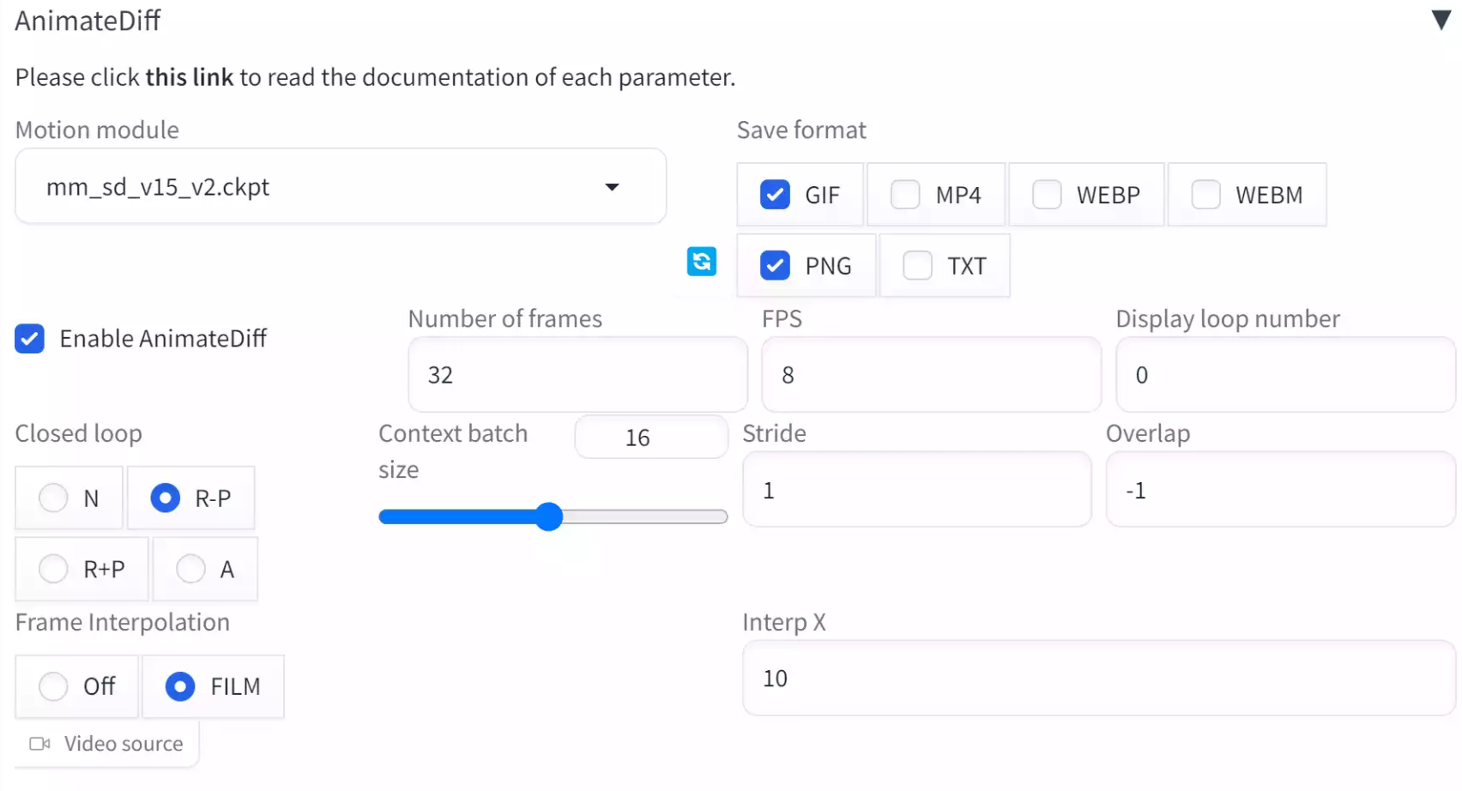Tick the WEBM save format checkbox
The height and width of the screenshot is (791, 1462).
click(x=1205, y=195)
